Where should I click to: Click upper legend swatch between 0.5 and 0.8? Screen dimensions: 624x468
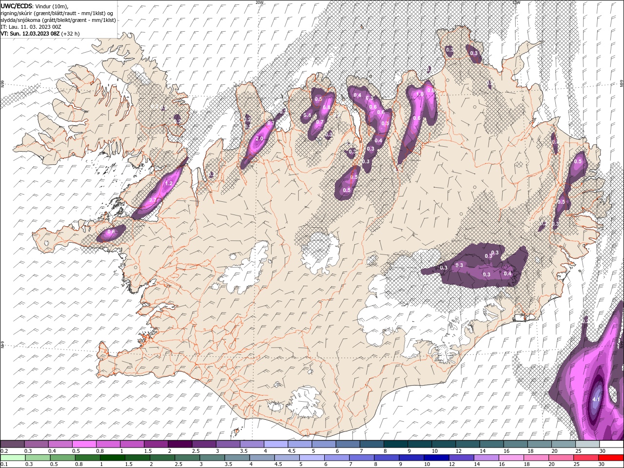(84, 444)
